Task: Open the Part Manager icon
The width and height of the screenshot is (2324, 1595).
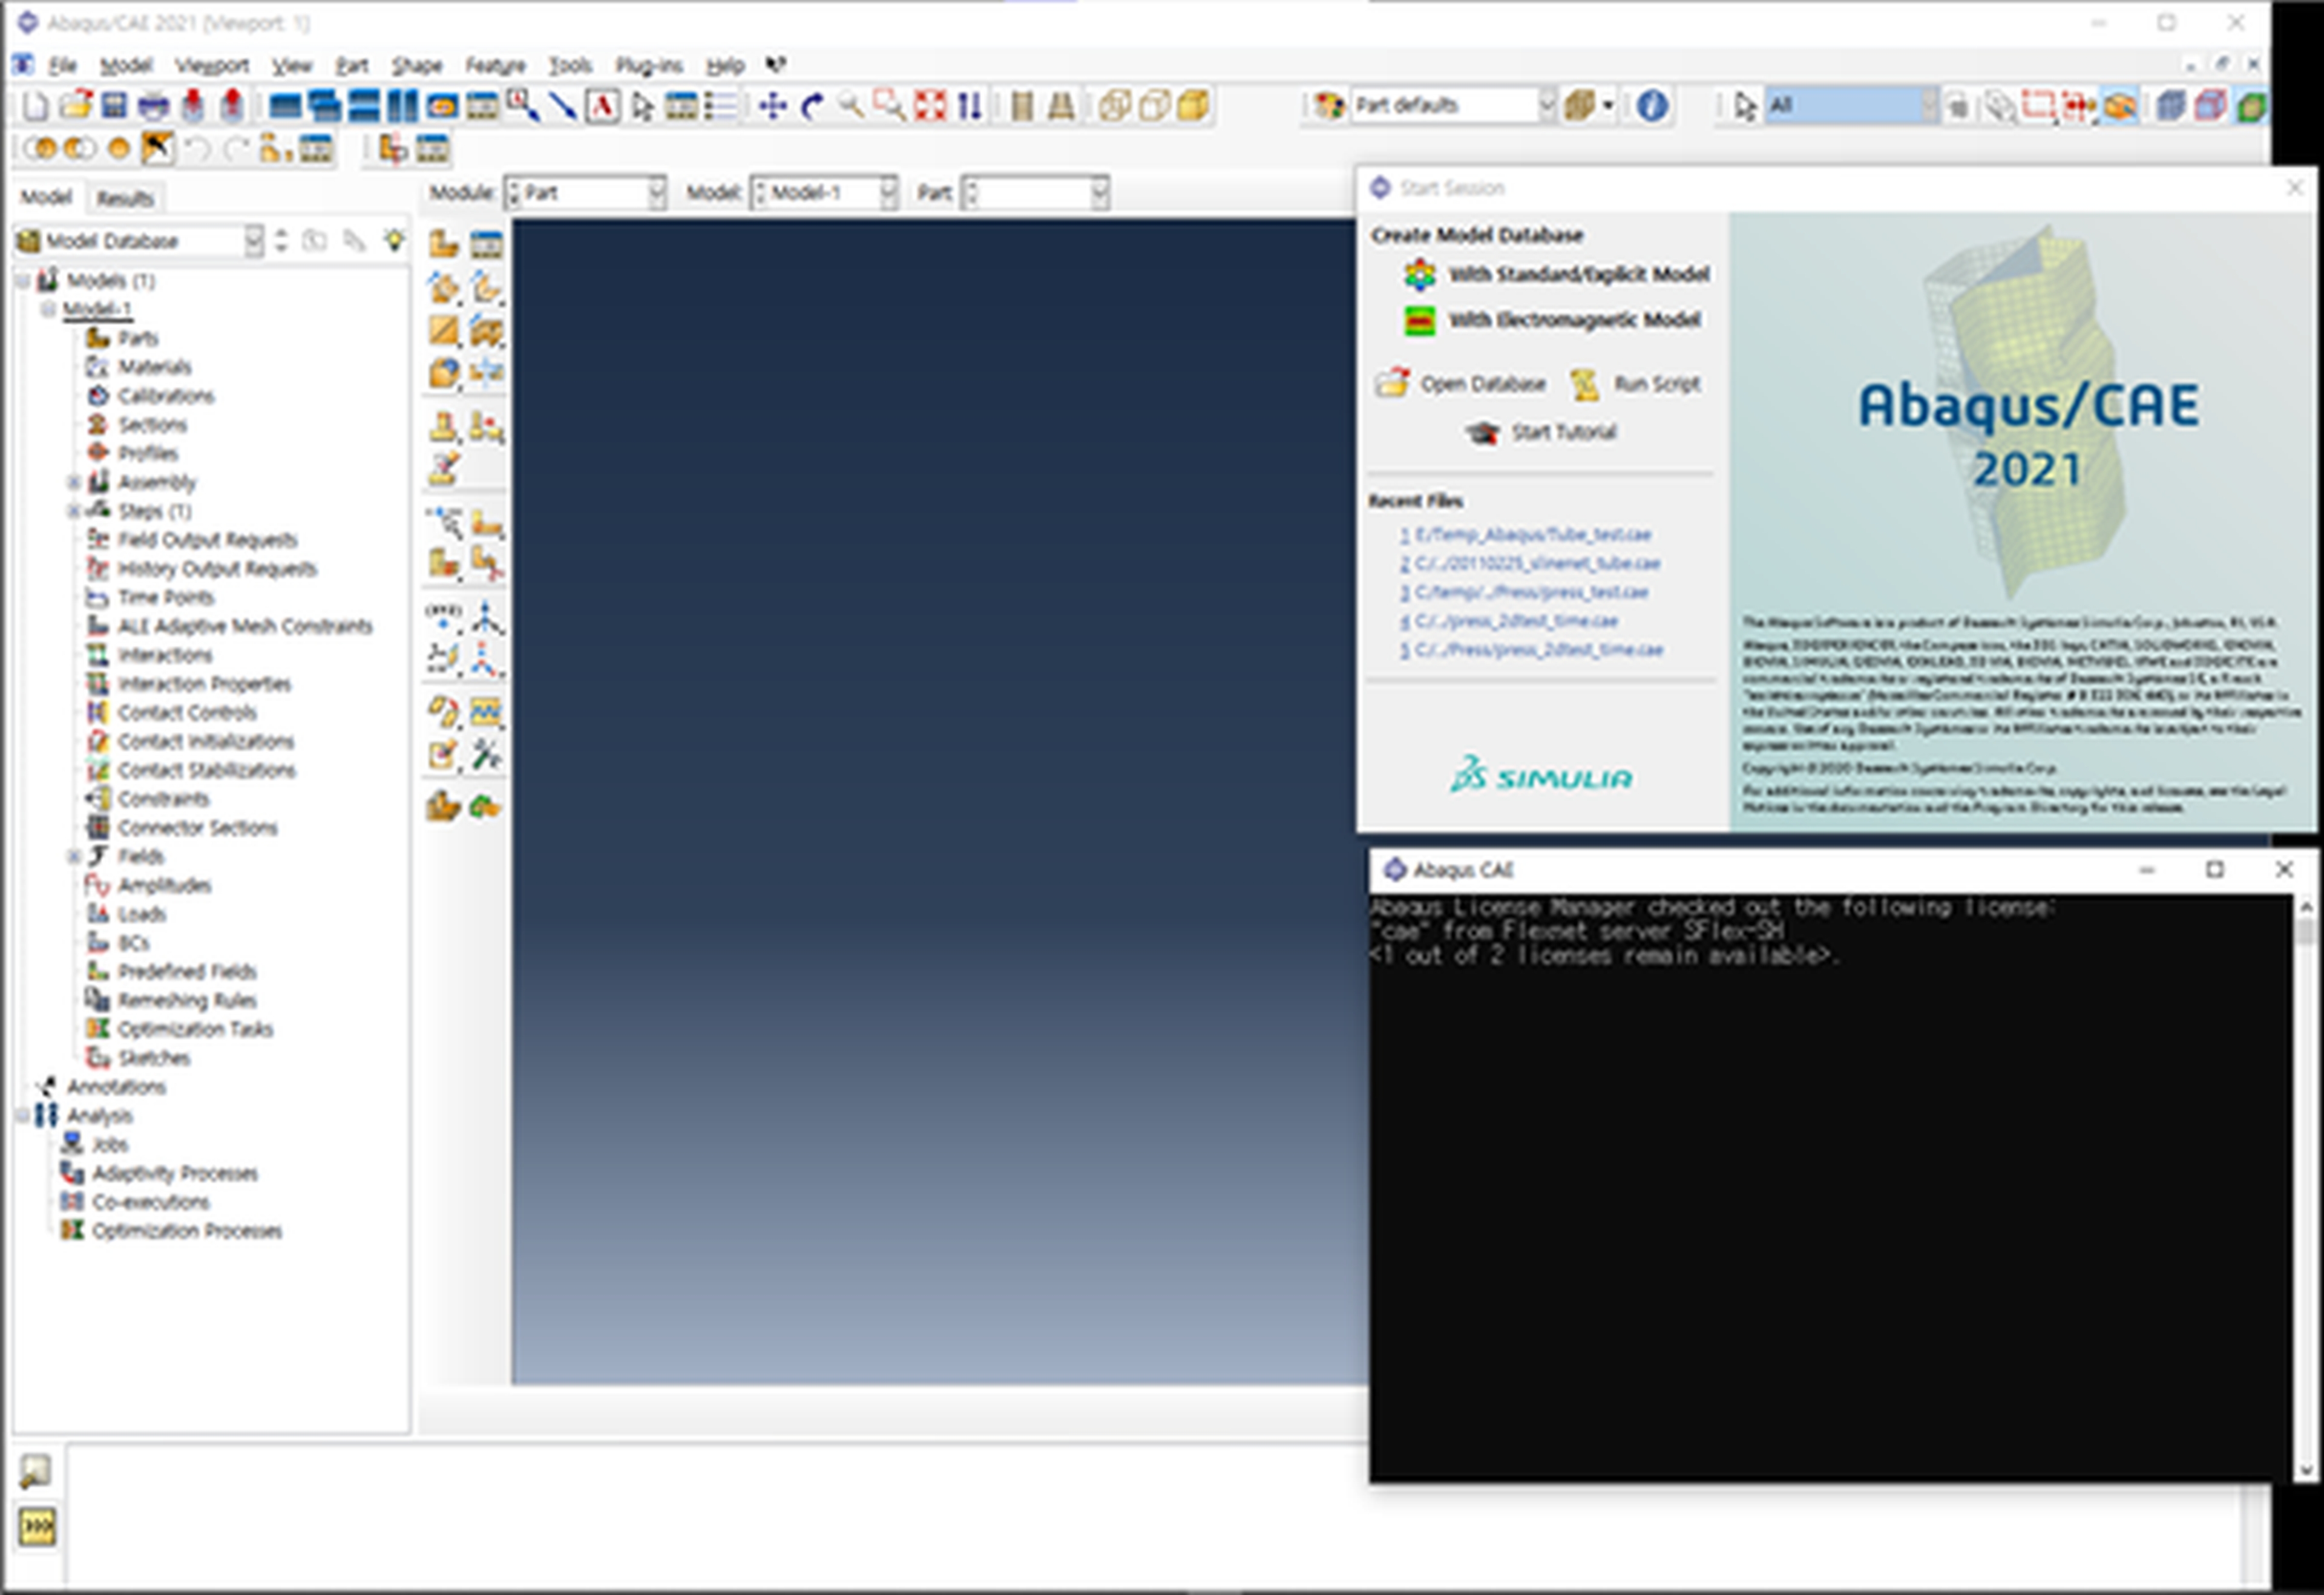Action: pyautogui.click(x=487, y=243)
